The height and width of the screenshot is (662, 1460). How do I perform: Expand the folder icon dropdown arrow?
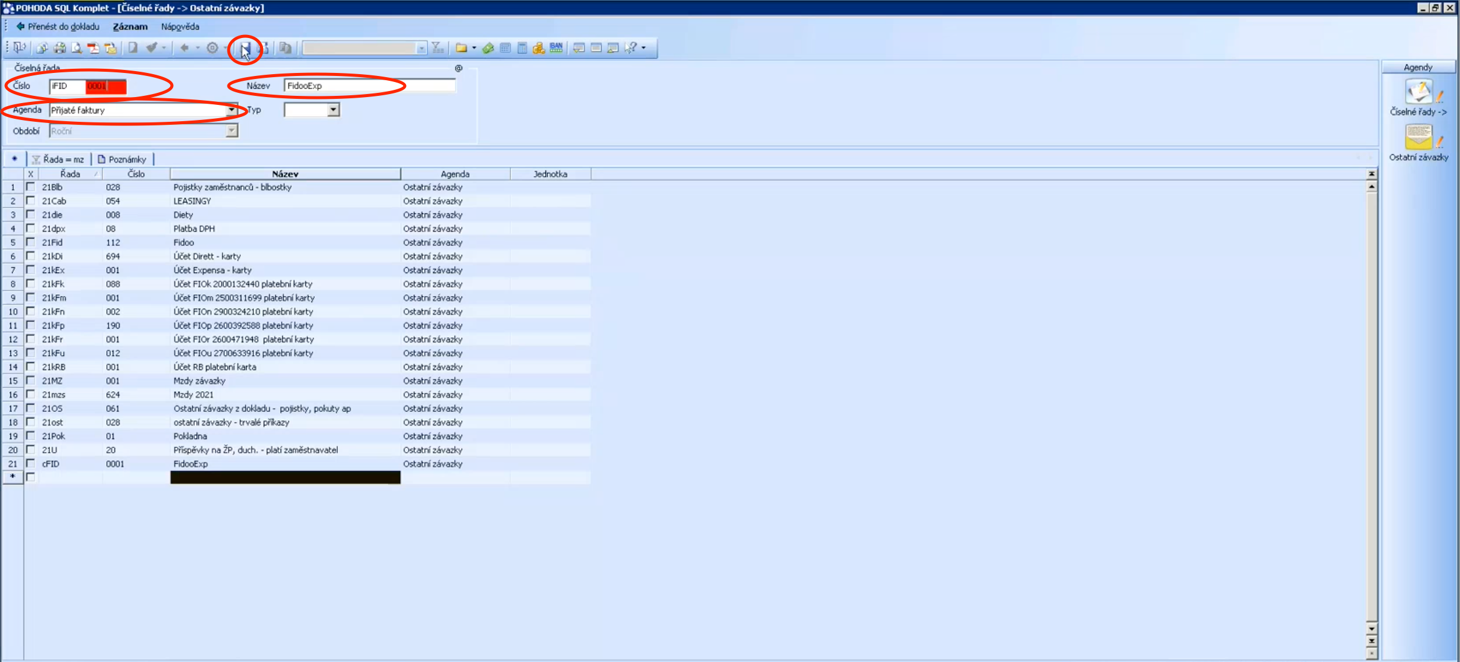point(474,48)
